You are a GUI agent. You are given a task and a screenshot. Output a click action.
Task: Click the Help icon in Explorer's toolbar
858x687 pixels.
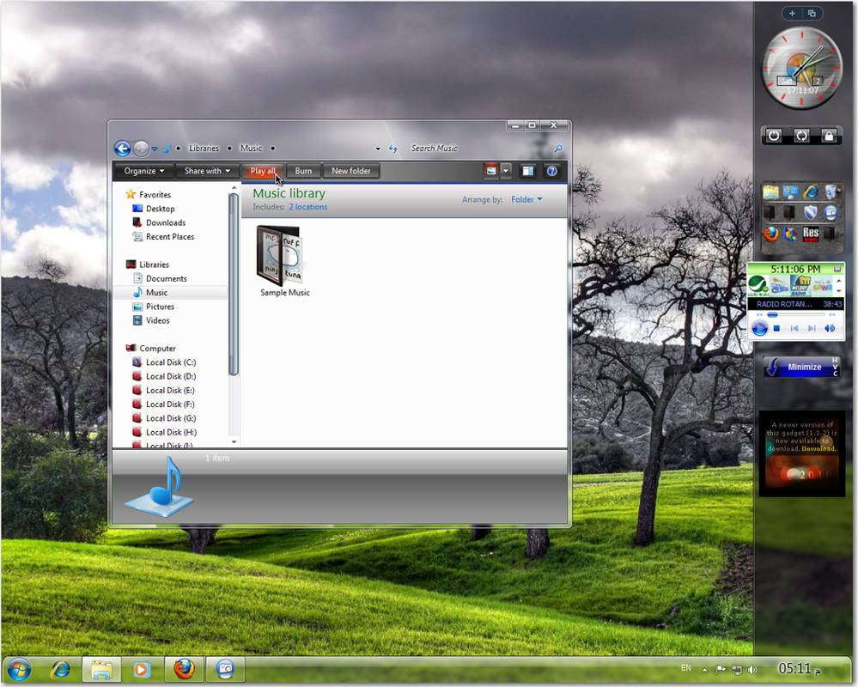point(552,170)
